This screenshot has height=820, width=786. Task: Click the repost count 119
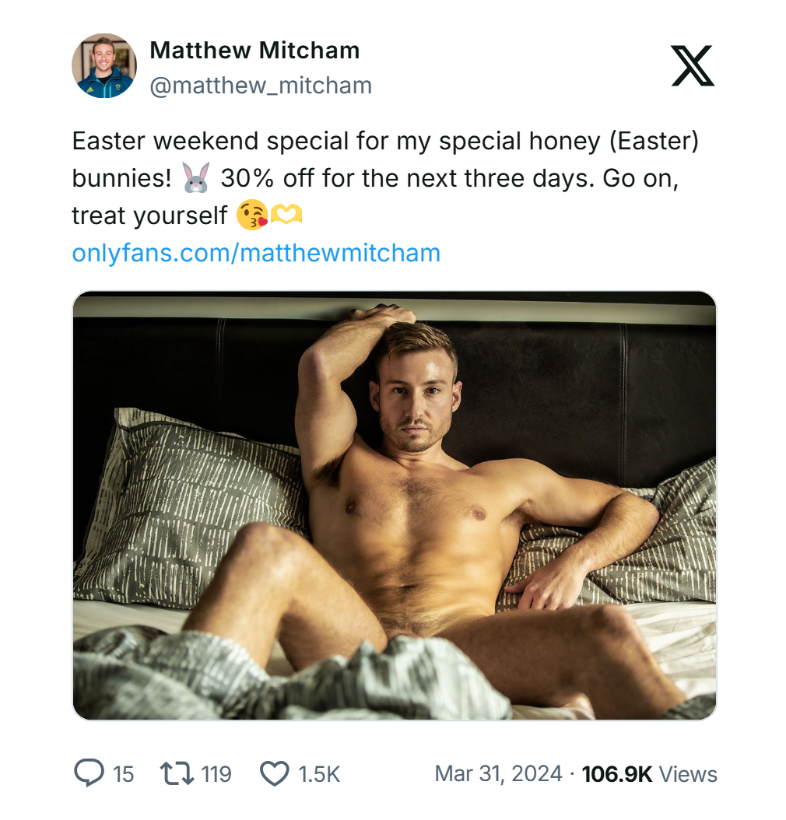[216, 774]
